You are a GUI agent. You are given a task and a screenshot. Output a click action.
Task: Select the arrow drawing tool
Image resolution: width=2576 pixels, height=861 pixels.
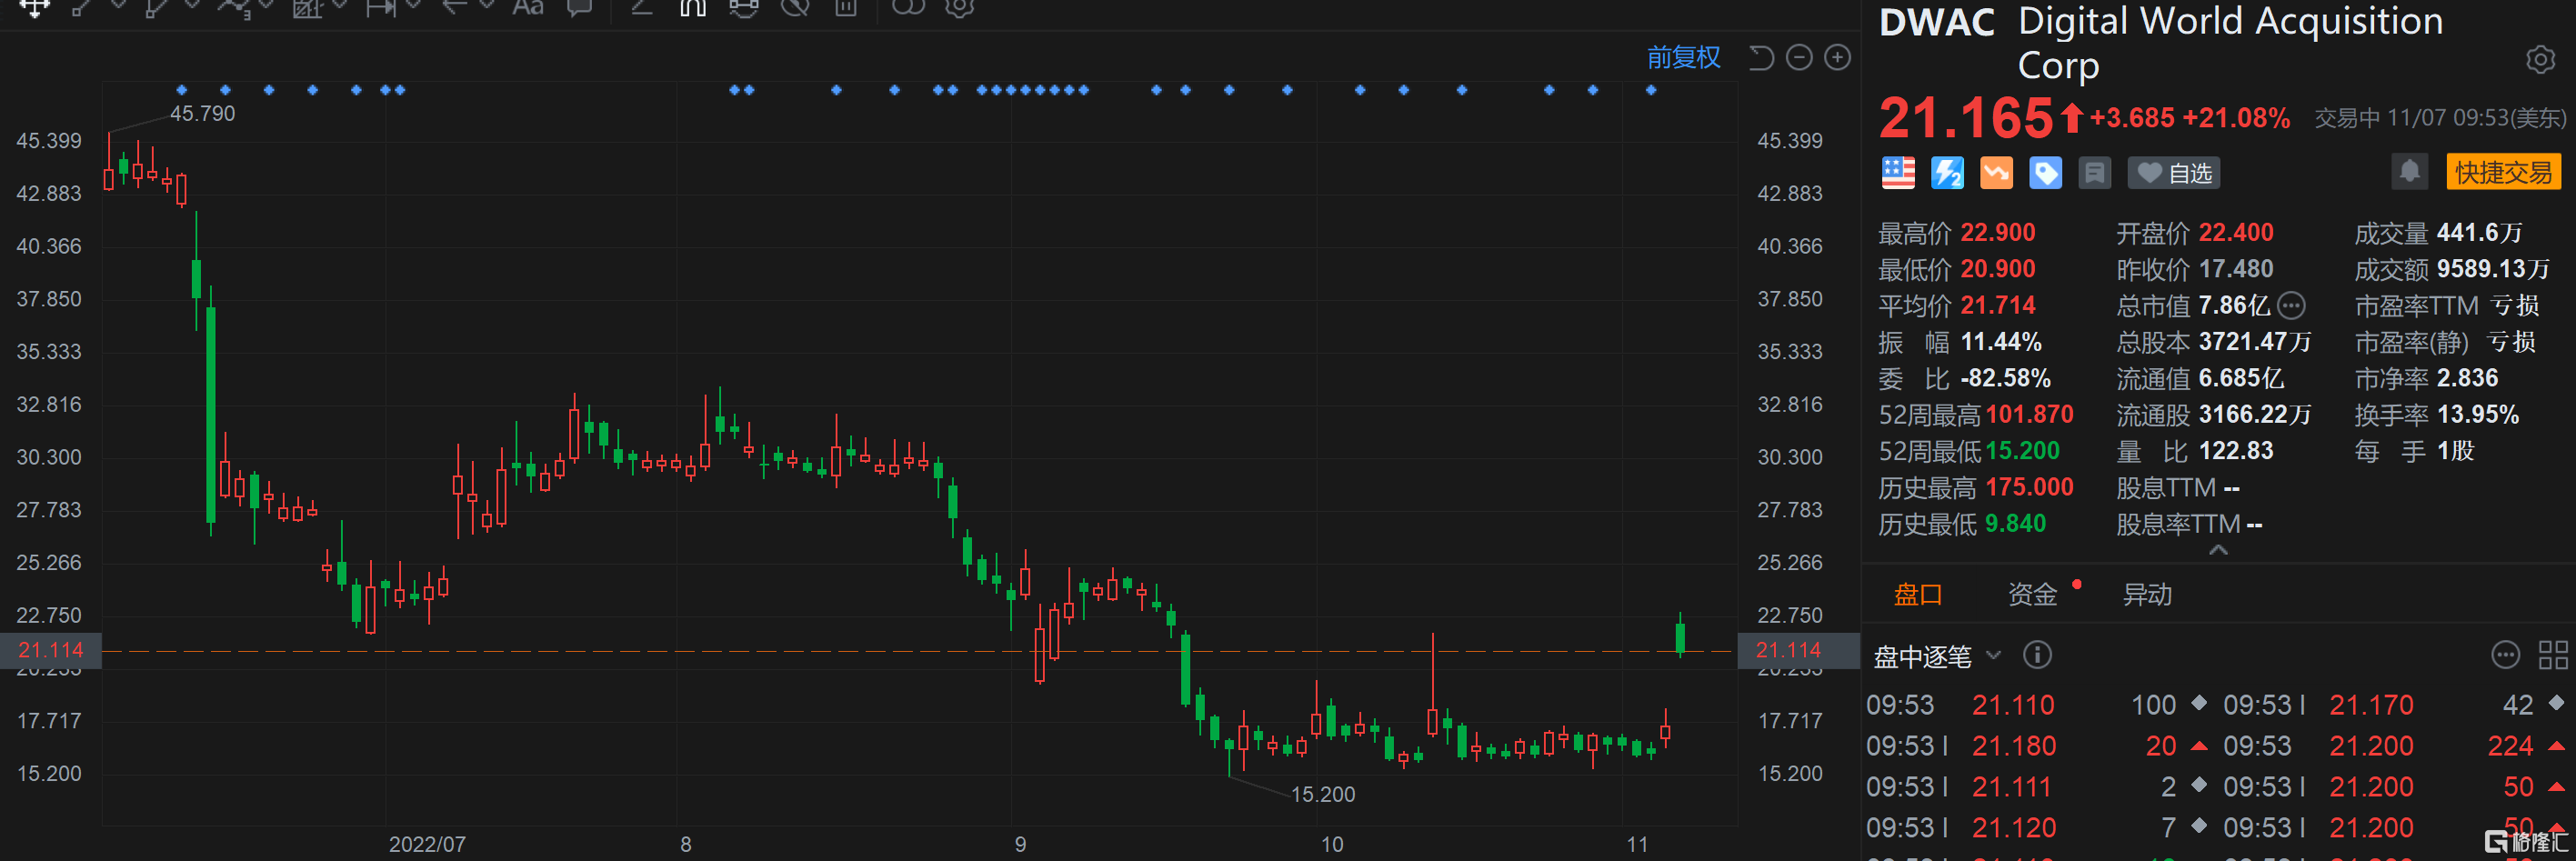[455, 7]
